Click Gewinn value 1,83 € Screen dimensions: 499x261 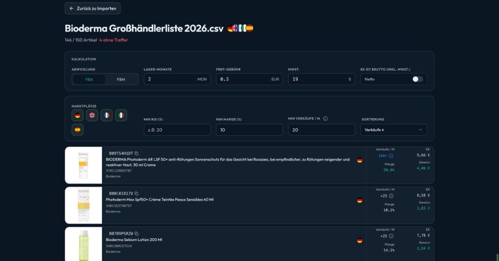coord(423,209)
